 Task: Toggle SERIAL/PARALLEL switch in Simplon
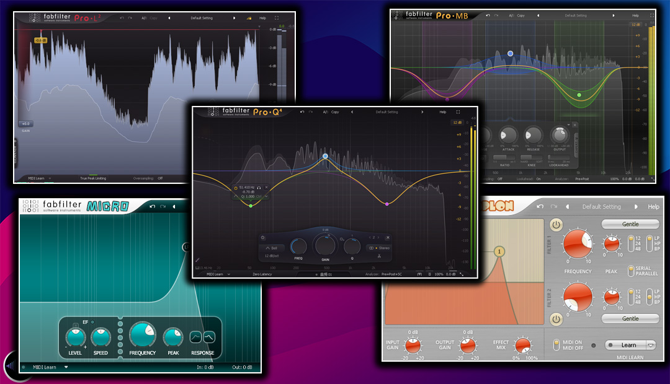pos(631,271)
